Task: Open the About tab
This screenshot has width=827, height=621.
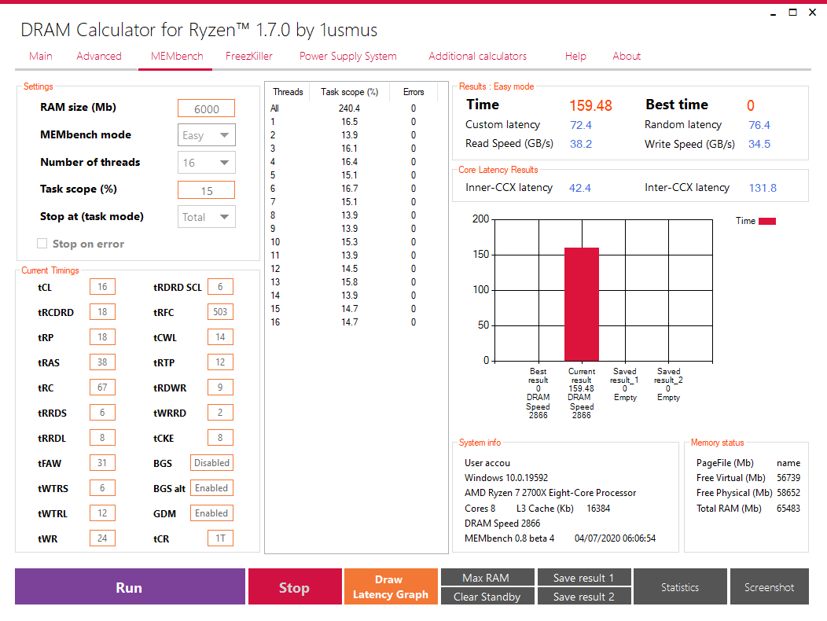Action: [627, 56]
